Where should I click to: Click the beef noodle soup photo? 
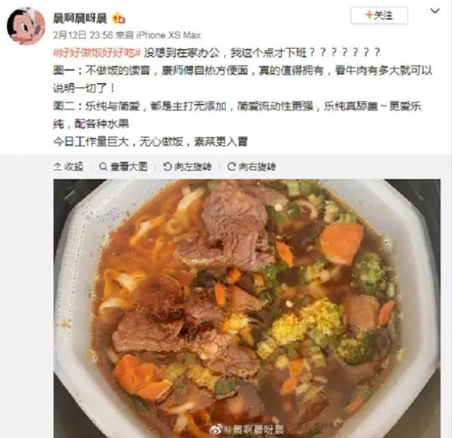click(x=247, y=309)
